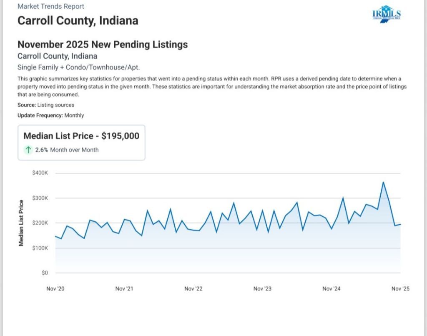427x336 pixels.
Task: Click the green up arrow icon
Action: click(x=28, y=150)
